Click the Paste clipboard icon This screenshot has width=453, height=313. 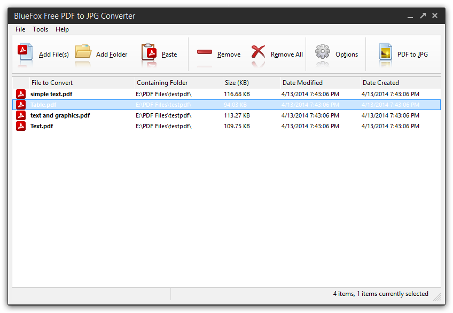point(149,52)
